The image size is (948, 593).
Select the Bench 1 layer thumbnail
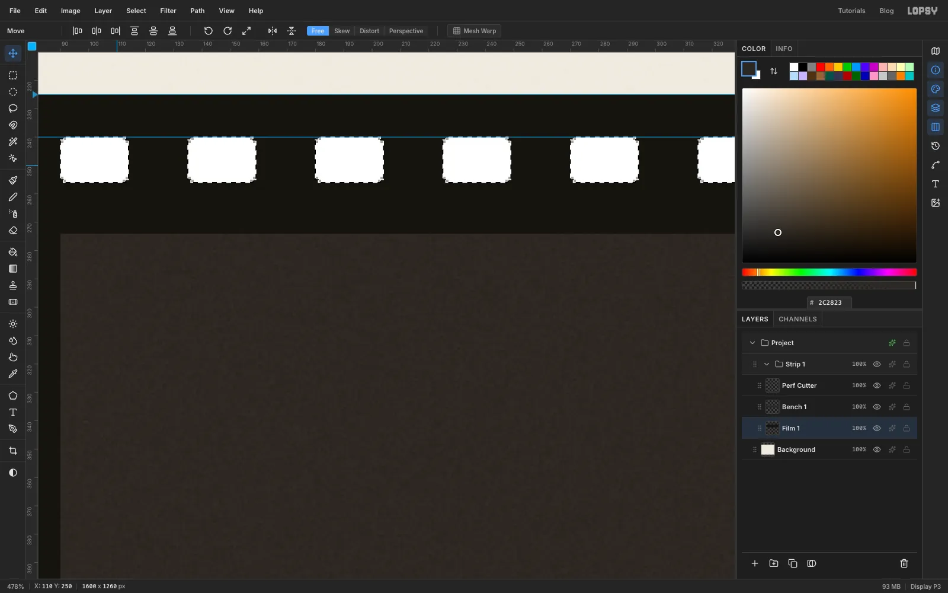tap(773, 407)
